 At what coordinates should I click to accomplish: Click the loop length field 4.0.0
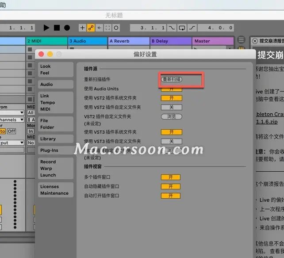[x=216, y=28]
